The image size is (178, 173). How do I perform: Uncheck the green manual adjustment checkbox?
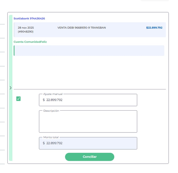pyautogui.click(x=18, y=99)
